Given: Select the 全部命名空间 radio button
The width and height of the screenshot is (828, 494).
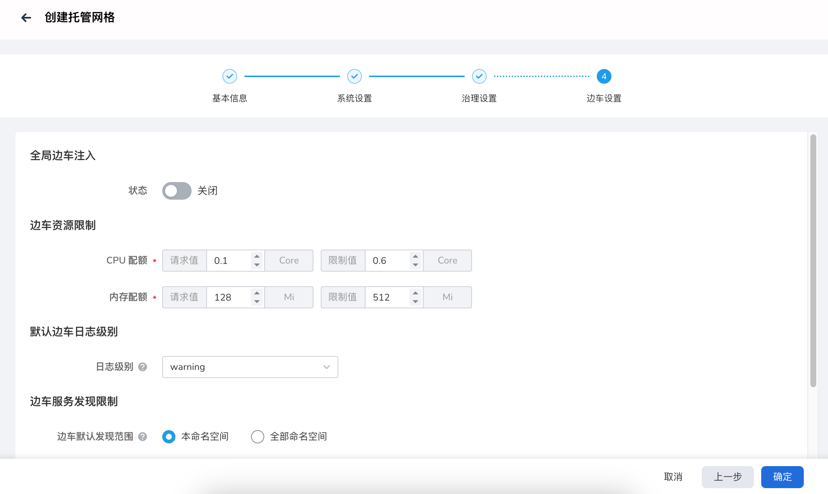Looking at the screenshot, I should (x=257, y=436).
